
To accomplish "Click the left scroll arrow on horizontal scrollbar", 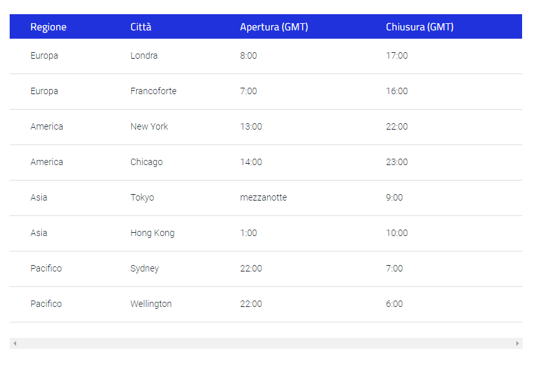I will click(15, 343).
